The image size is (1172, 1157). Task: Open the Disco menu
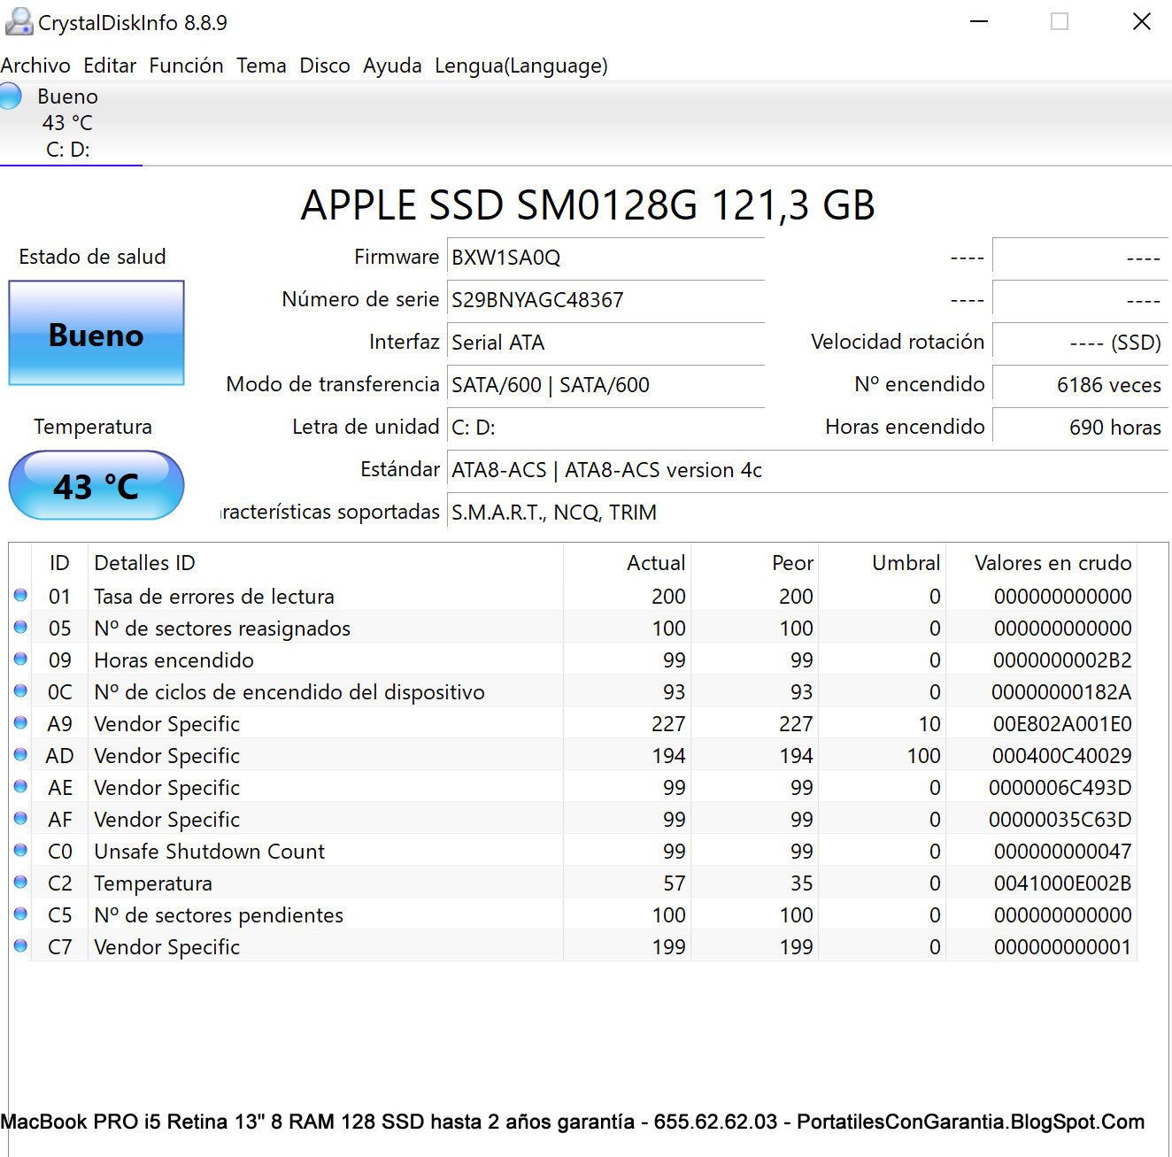(325, 66)
